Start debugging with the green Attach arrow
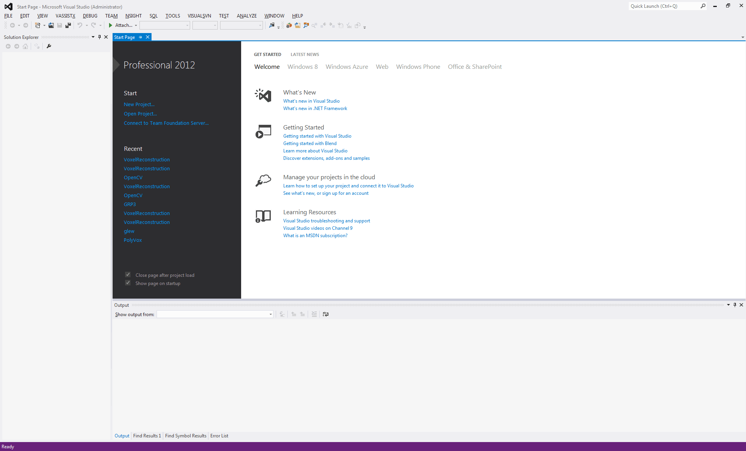The width and height of the screenshot is (746, 451). coord(111,25)
